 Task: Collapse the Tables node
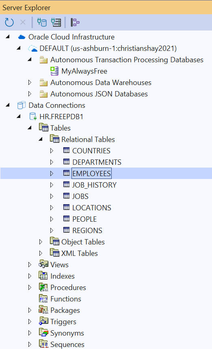30,128
